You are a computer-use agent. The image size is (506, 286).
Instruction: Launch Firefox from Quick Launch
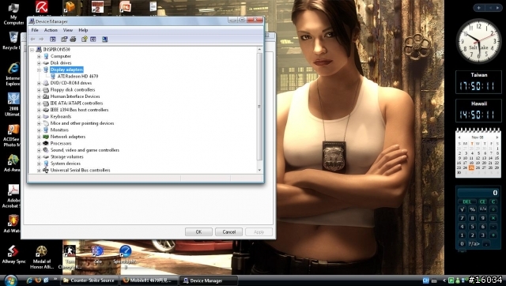[x=38, y=280]
